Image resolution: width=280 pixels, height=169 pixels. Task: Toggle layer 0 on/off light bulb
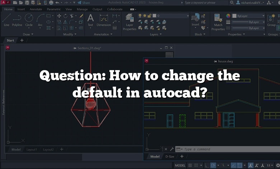tap(140, 16)
